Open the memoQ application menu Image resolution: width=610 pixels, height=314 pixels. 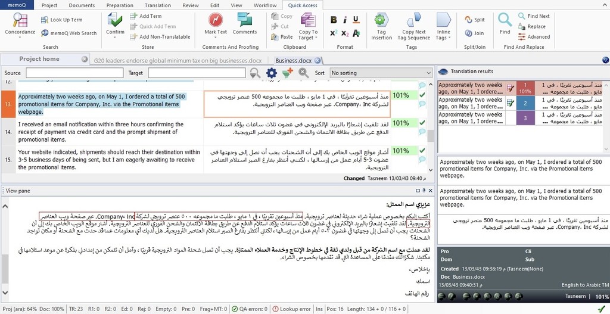coord(17,5)
